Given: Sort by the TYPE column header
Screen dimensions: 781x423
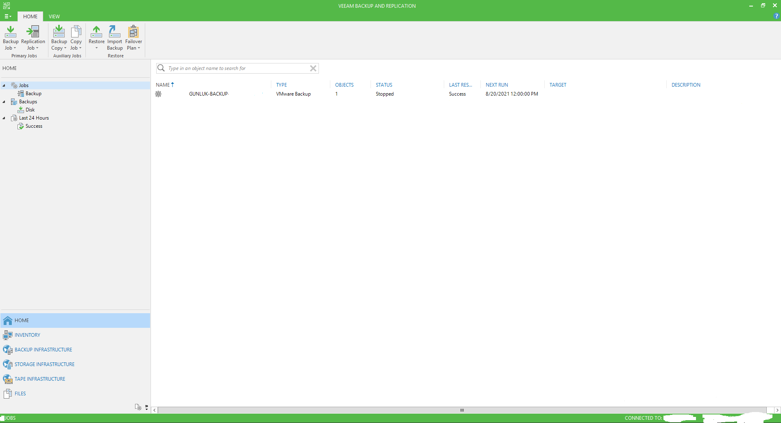Looking at the screenshot, I should (281, 85).
